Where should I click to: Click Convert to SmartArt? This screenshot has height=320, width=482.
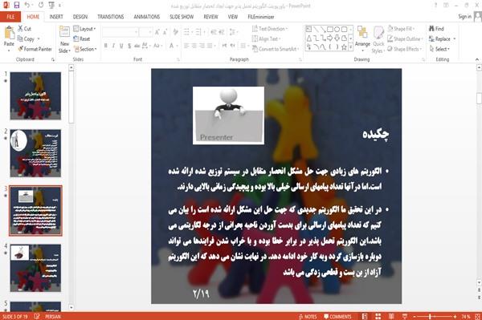[275, 49]
